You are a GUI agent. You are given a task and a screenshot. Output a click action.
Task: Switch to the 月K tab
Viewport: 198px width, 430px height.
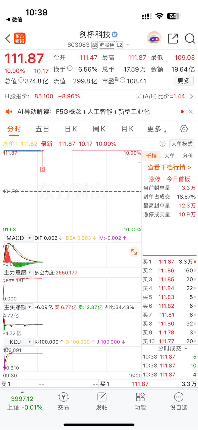[x=127, y=129]
